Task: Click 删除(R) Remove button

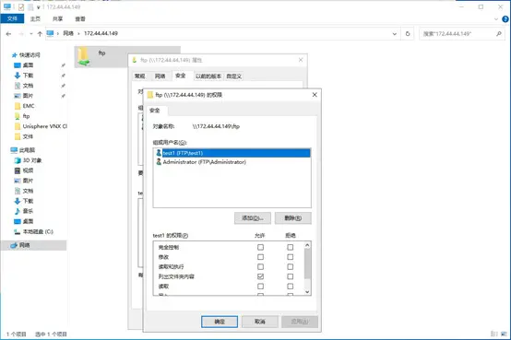Action: tap(293, 218)
